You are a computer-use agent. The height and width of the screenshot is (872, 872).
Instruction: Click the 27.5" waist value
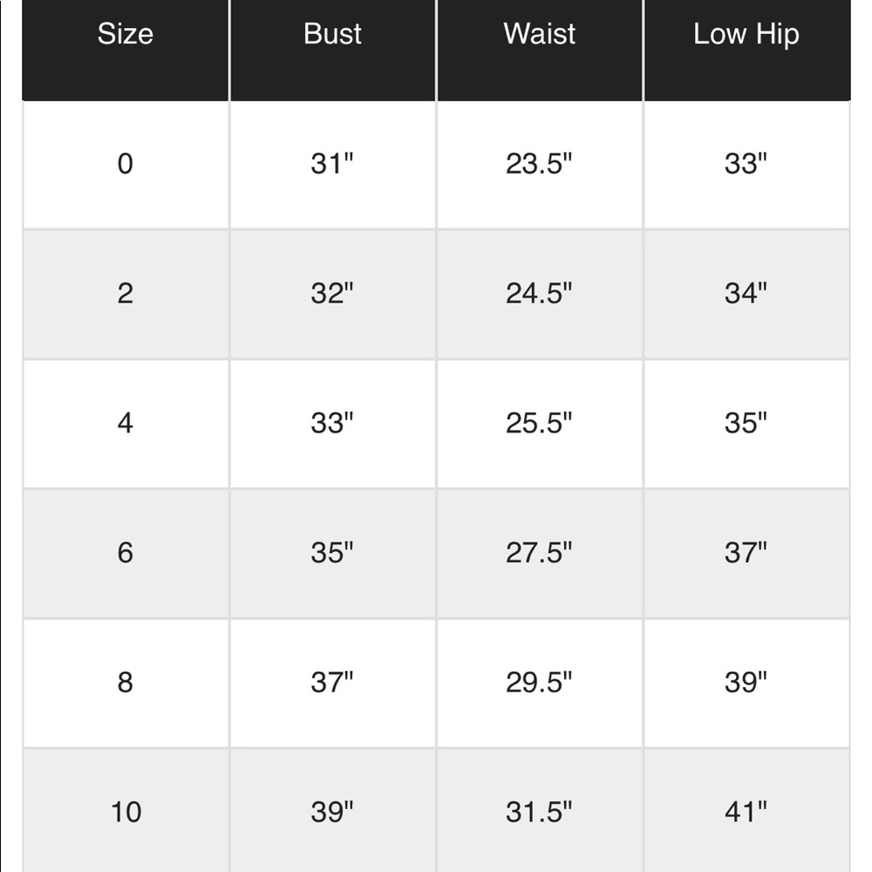pos(539,552)
